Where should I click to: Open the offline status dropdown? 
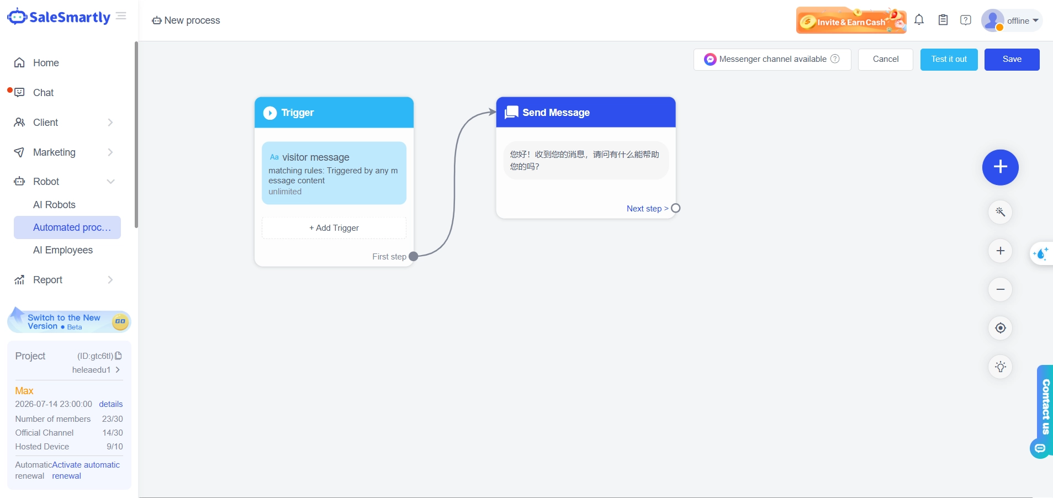[1023, 20]
